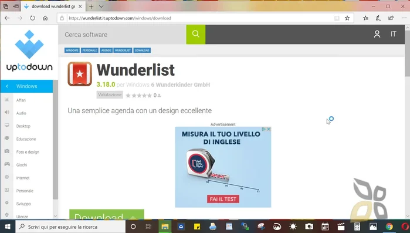Viewport: 410px width, 233px height.
Task: Click the Valutazione rating label
Action: pos(110,94)
